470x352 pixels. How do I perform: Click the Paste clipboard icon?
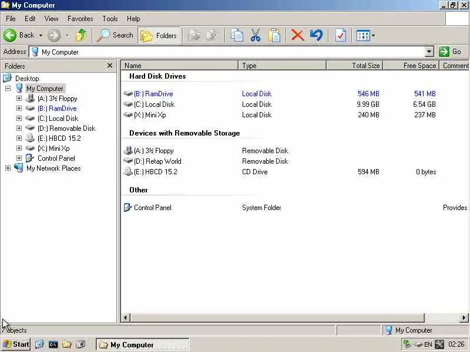274,35
